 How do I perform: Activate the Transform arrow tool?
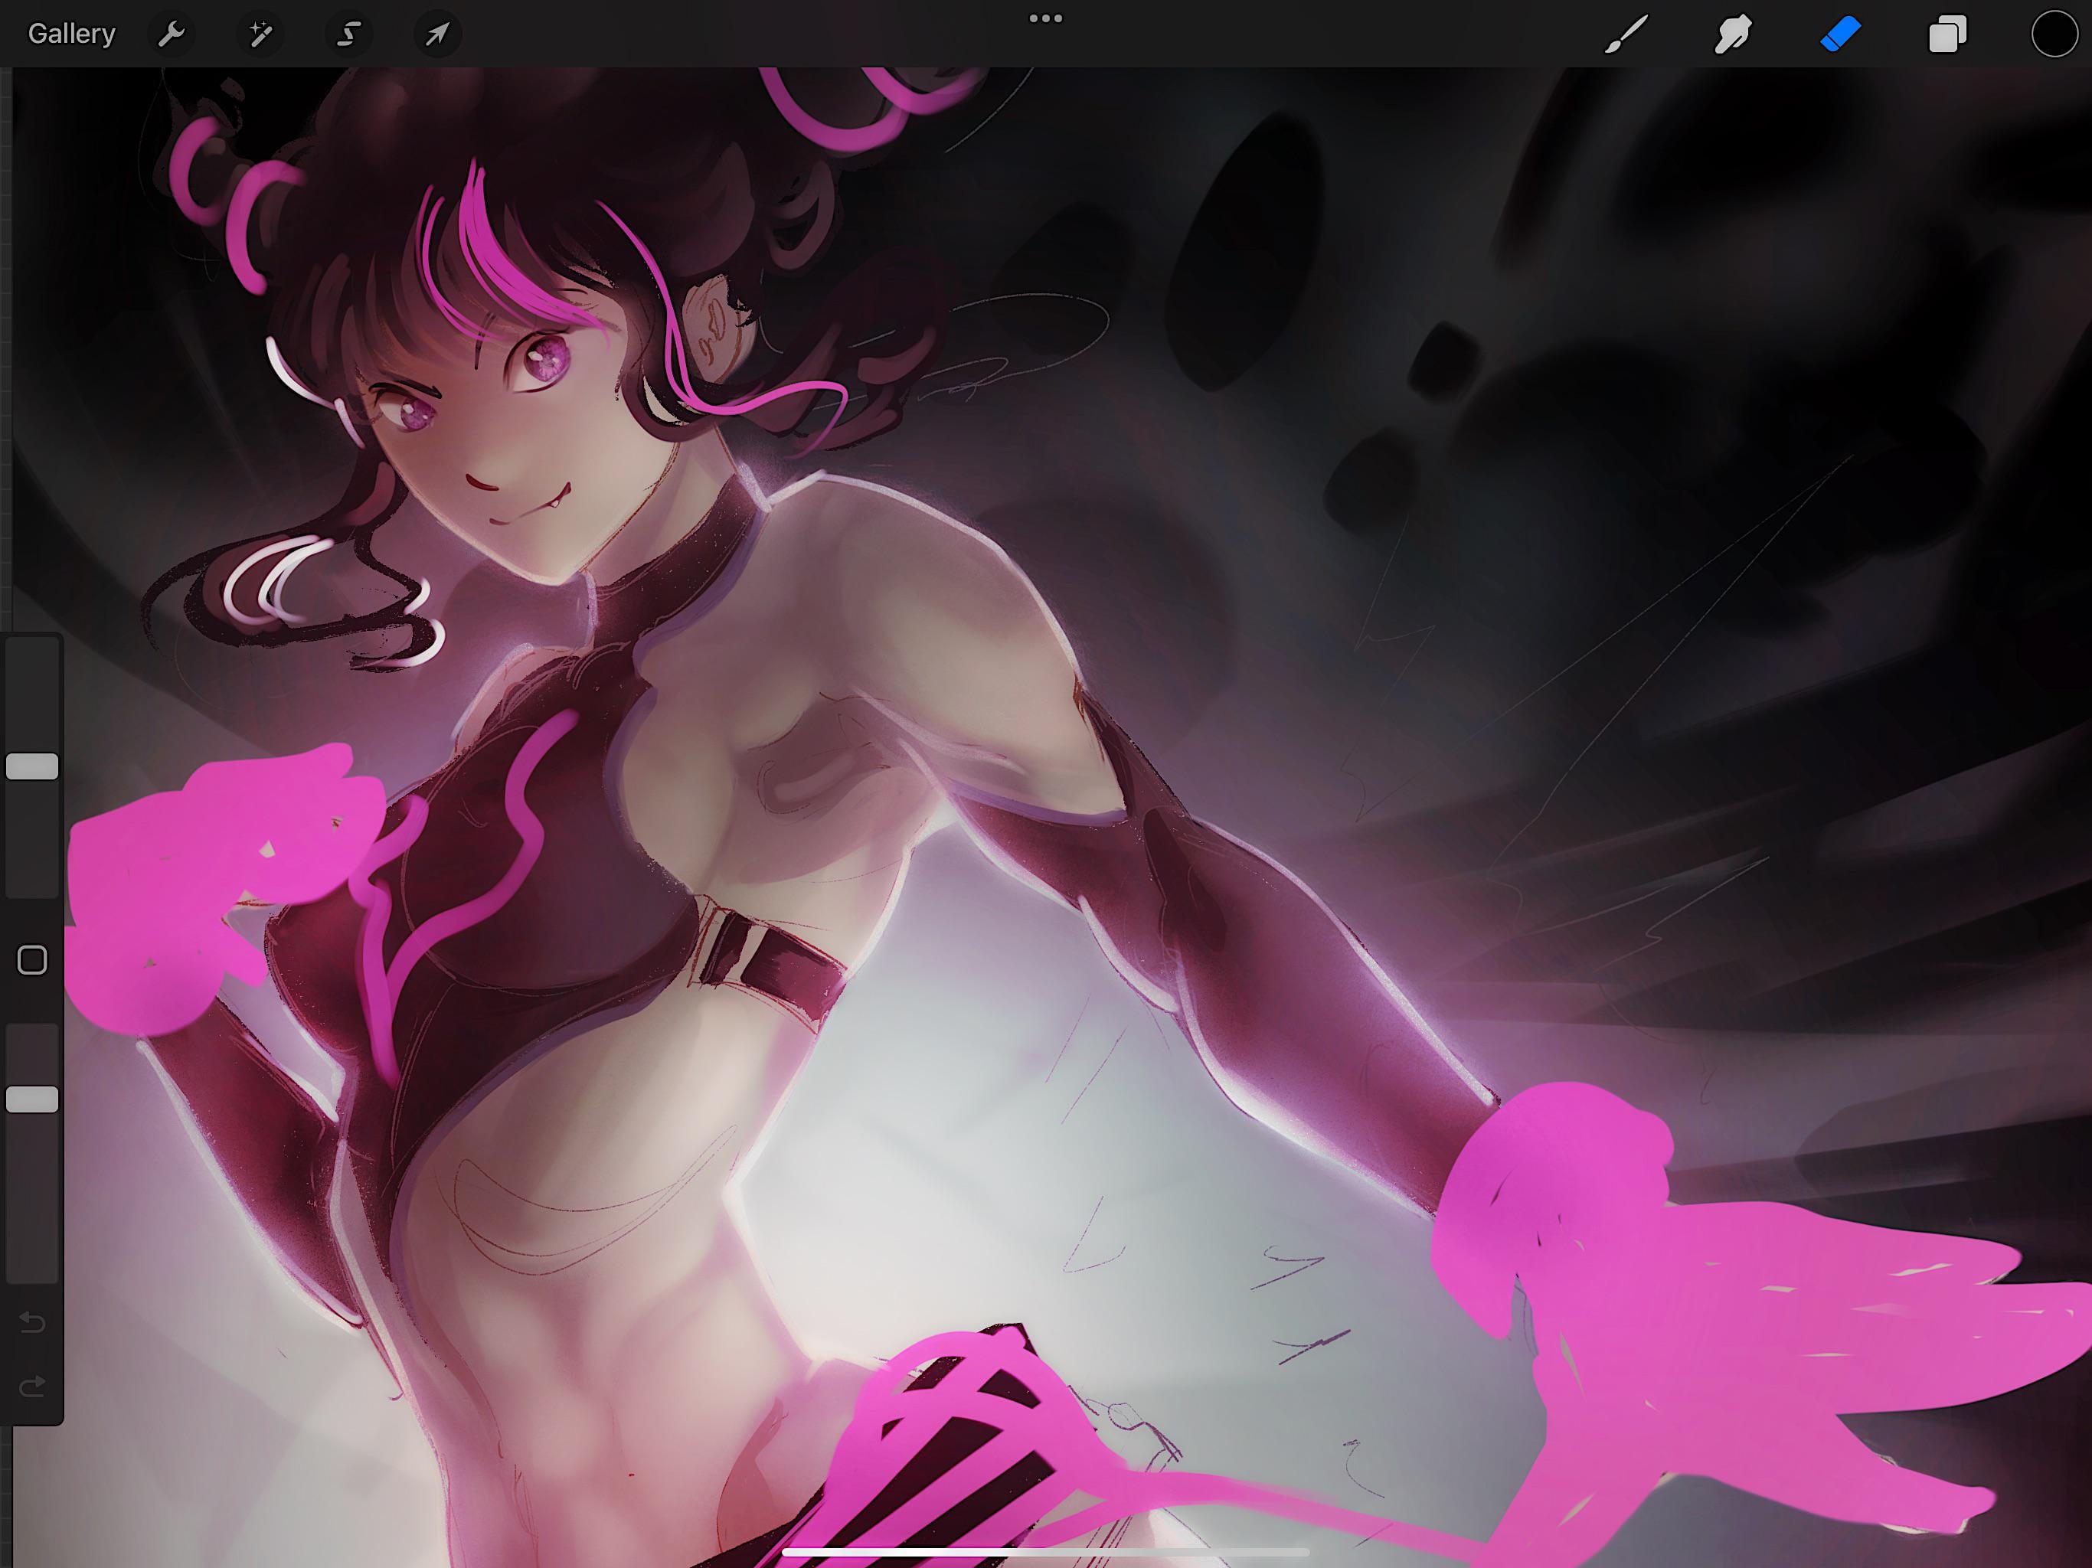(x=438, y=35)
